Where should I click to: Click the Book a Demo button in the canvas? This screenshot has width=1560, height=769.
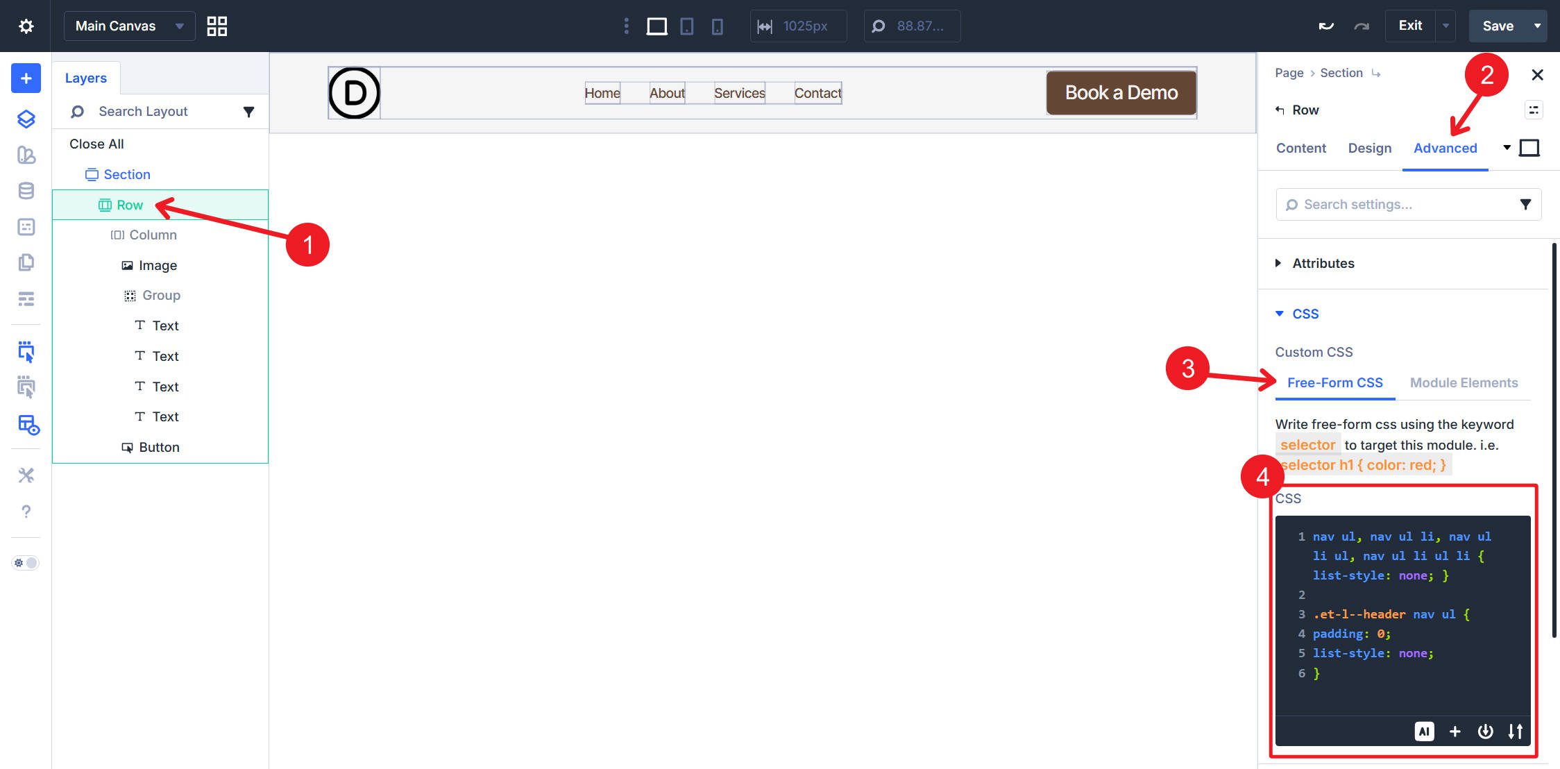point(1120,92)
